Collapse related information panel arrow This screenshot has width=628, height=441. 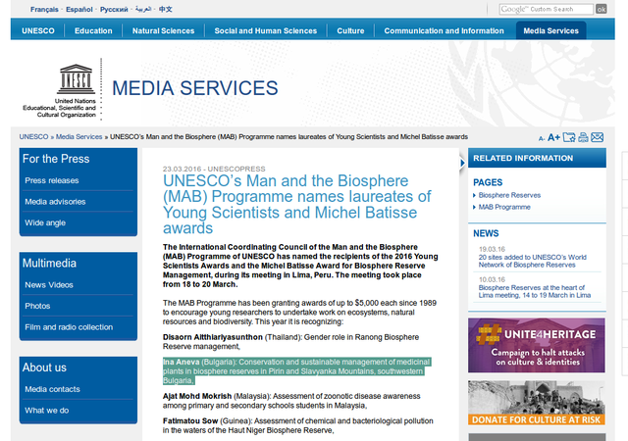click(462, 163)
